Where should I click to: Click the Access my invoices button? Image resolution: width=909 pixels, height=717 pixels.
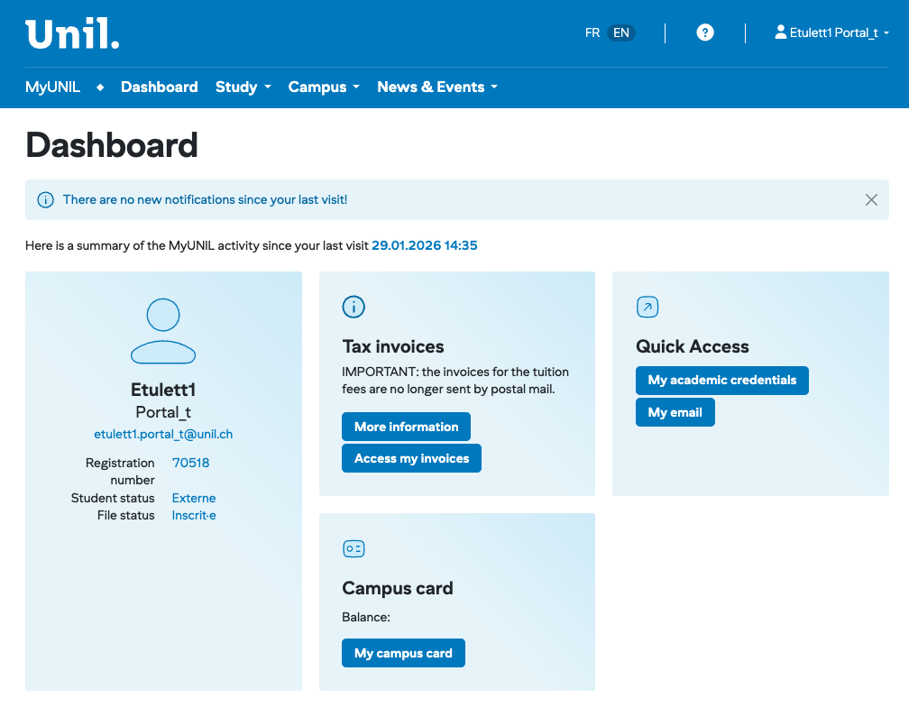coord(411,458)
